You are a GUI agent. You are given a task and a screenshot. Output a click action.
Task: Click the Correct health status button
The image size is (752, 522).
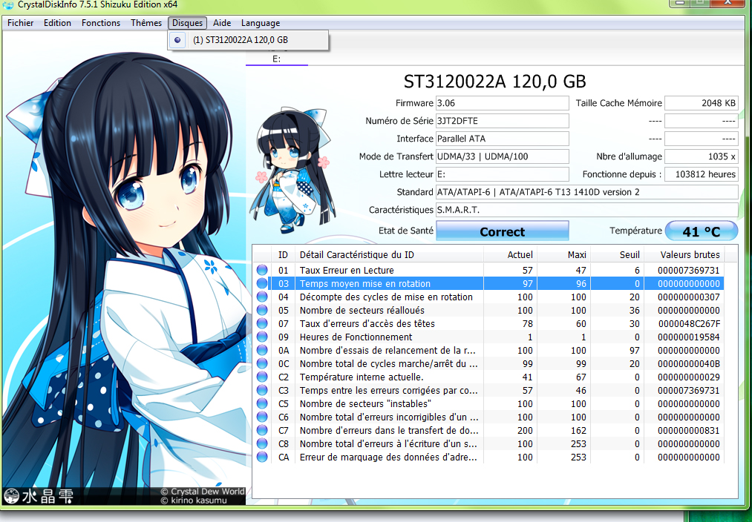(x=502, y=232)
